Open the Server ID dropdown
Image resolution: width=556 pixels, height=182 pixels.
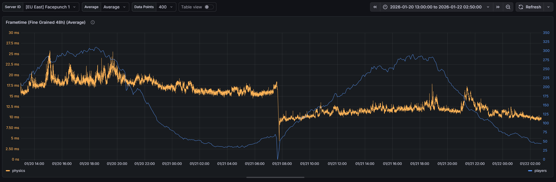click(51, 7)
